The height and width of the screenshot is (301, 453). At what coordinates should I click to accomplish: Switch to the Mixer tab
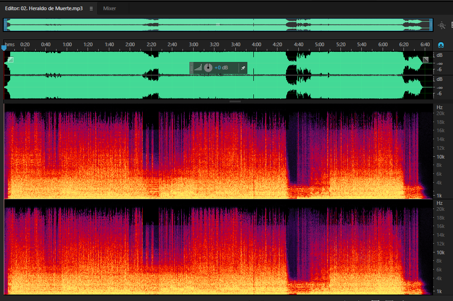tap(109, 9)
